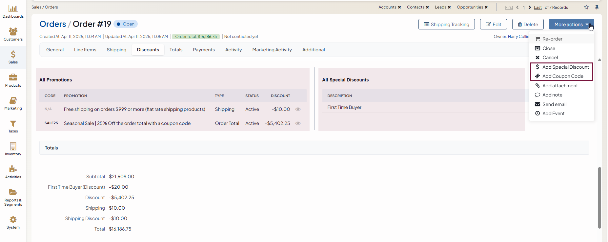View SALE25 promotion details eye icon
The height and width of the screenshot is (242, 608).
pyautogui.click(x=298, y=123)
